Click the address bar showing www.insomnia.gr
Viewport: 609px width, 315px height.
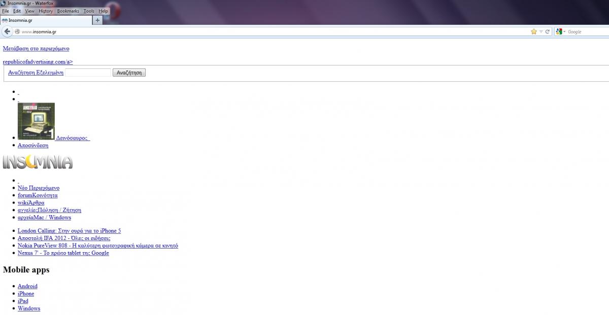point(274,31)
